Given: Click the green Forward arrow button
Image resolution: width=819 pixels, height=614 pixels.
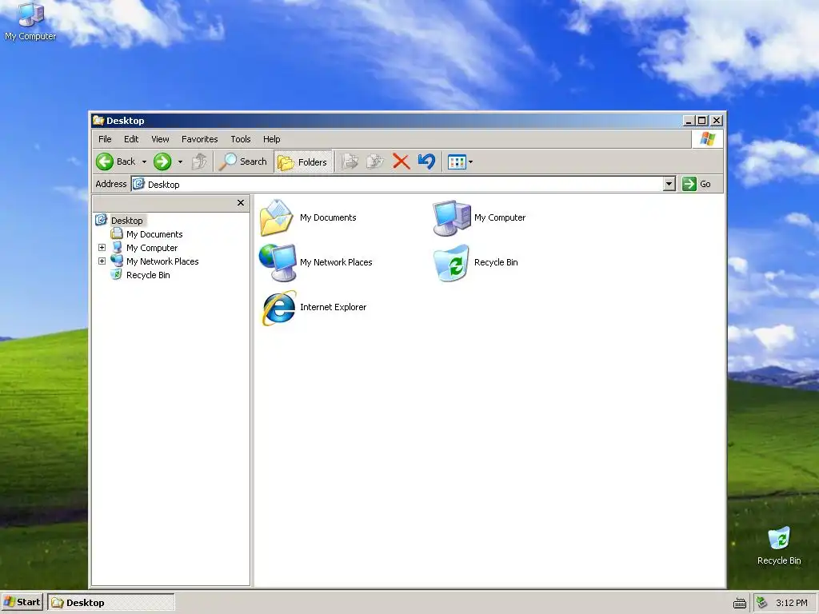Looking at the screenshot, I should coord(162,161).
